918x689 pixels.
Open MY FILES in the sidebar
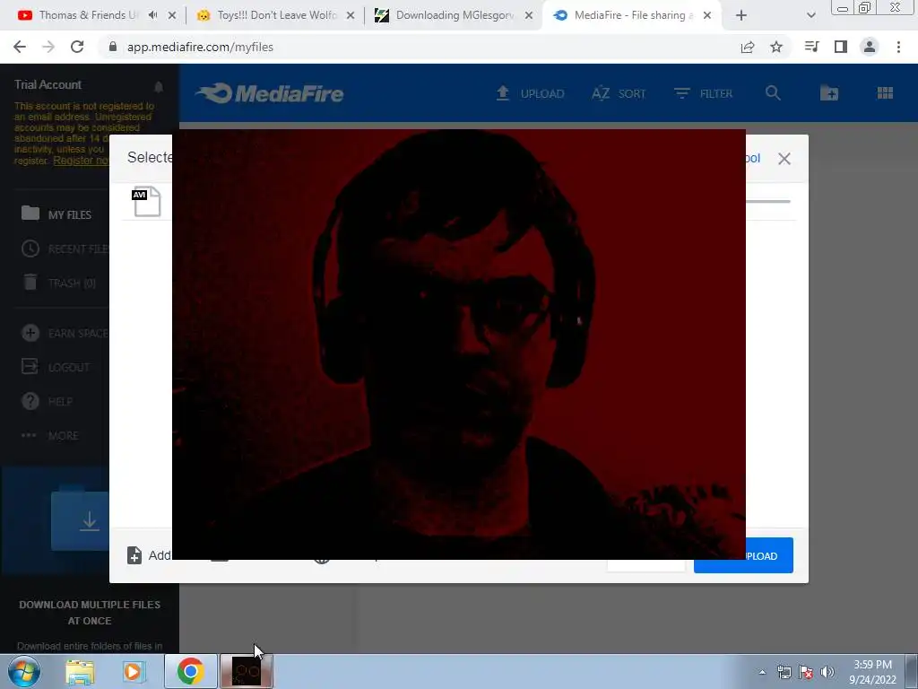point(56,214)
